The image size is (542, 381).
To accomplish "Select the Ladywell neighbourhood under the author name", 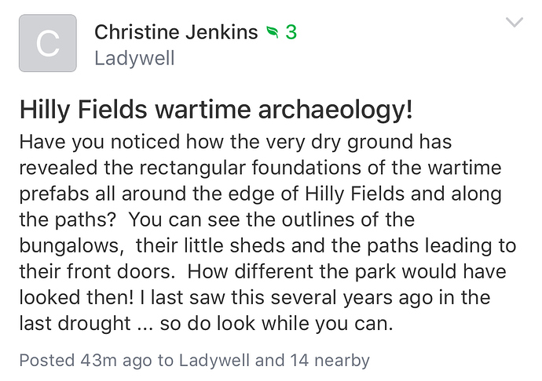I will pyautogui.click(x=134, y=58).
